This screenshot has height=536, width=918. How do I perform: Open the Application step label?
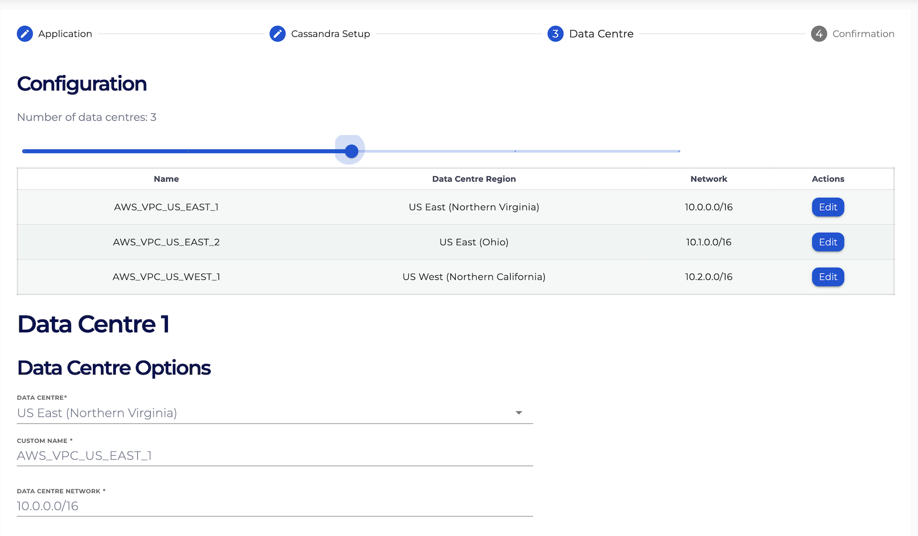(65, 34)
